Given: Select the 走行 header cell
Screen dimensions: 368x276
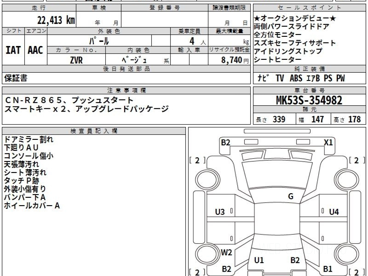Looking at the screenshot, I should [x=39, y=8].
